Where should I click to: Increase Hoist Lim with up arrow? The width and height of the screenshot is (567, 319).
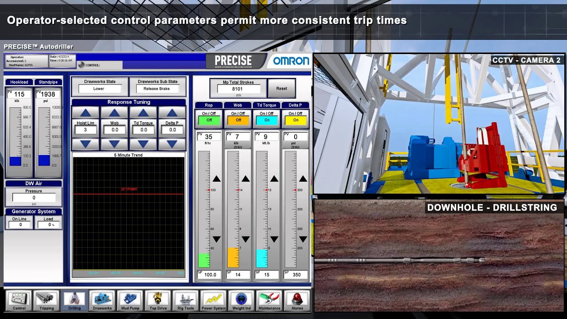click(x=85, y=113)
